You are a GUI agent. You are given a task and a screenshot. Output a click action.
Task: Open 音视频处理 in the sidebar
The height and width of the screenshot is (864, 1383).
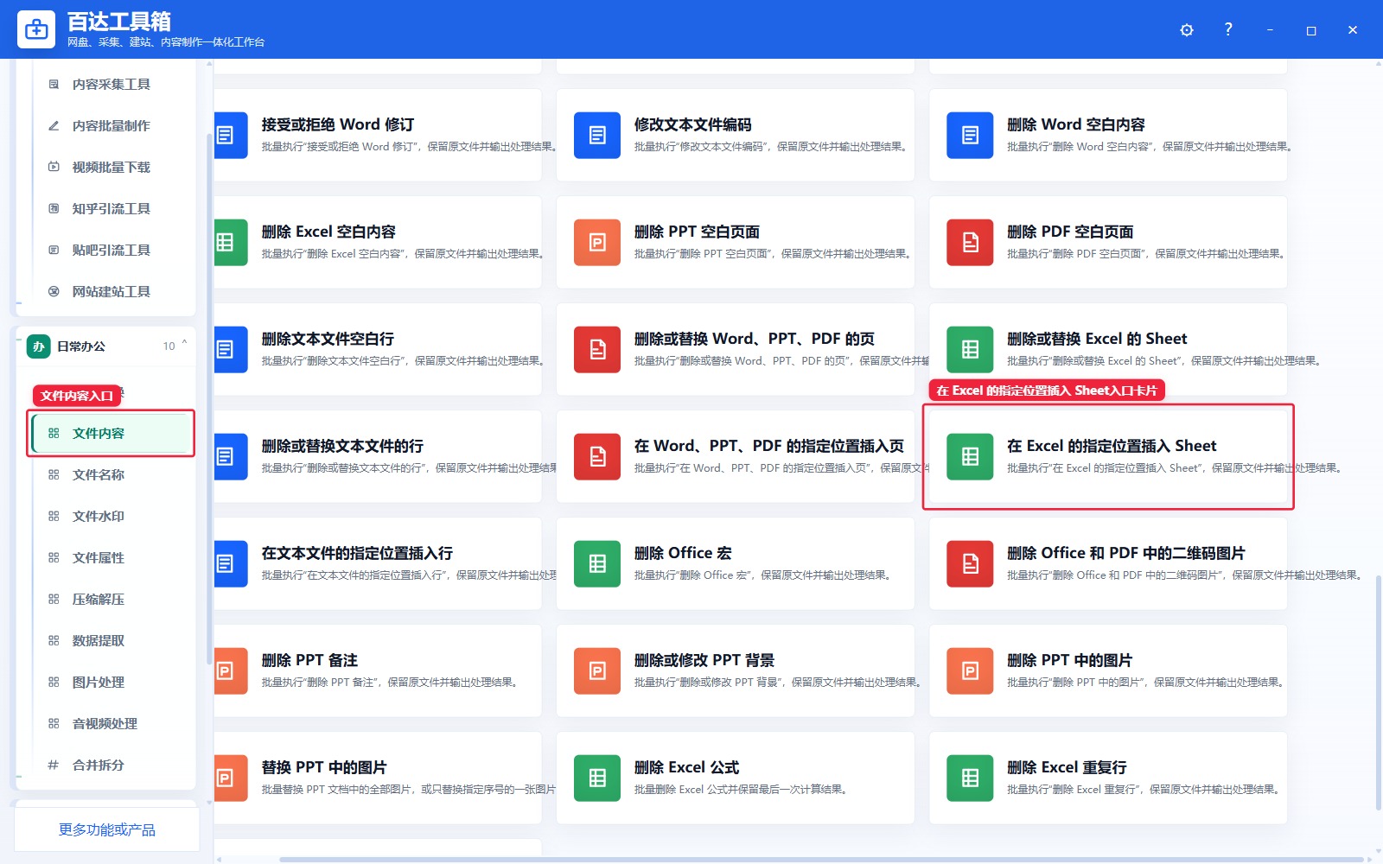click(111, 723)
